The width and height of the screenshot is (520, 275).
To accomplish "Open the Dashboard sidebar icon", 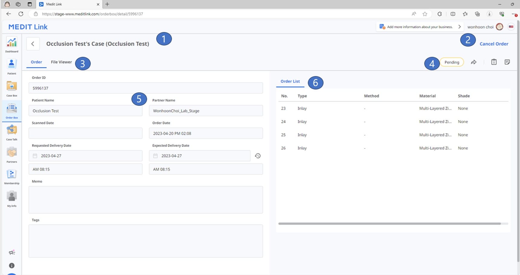I will [11, 45].
